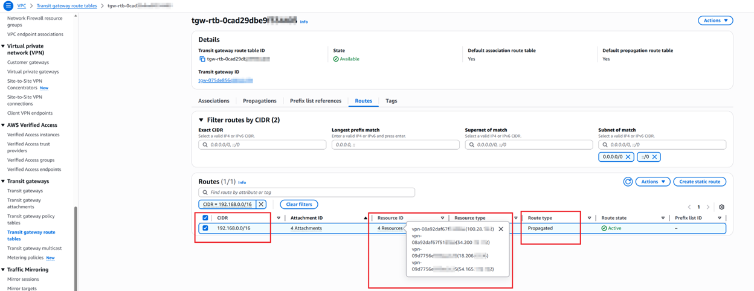Click the Info link beside the route table title

(304, 22)
